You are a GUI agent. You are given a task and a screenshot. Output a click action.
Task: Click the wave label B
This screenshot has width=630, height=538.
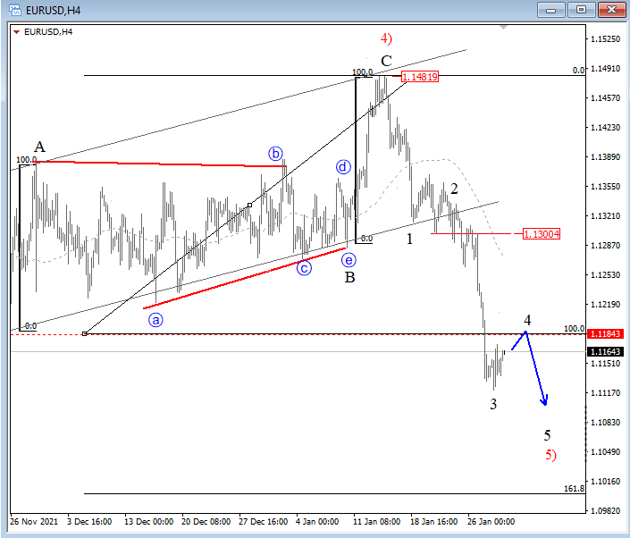[x=350, y=277]
